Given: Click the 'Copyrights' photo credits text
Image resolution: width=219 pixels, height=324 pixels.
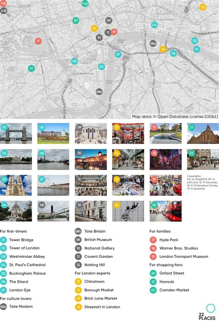Looking at the screenshot, I should pos(202,182).
